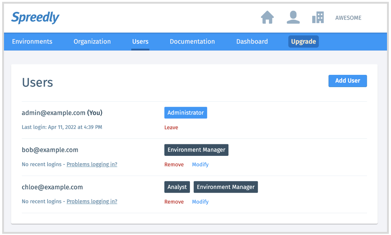Select the bob@example.com email text
This screenshot has width=391, height=235.
point(50,150)
